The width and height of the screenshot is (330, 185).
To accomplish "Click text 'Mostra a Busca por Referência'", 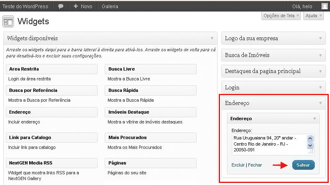I will coord(39,100).
